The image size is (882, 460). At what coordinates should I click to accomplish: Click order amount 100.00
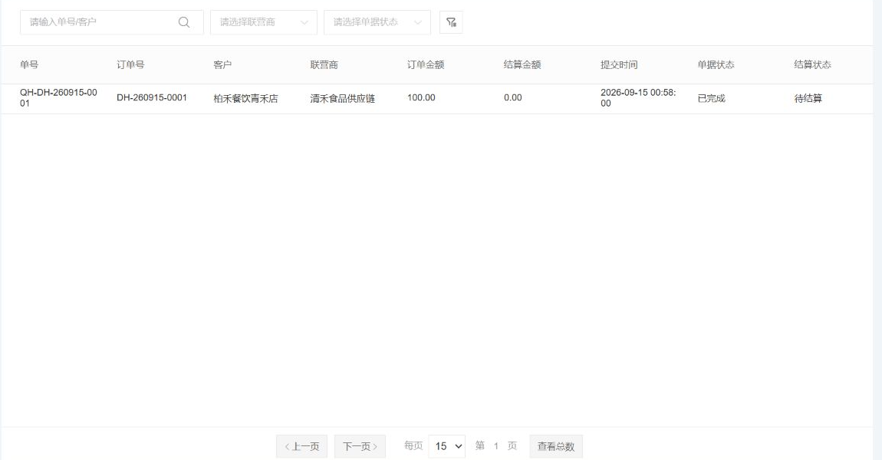(x=421, y=98)
